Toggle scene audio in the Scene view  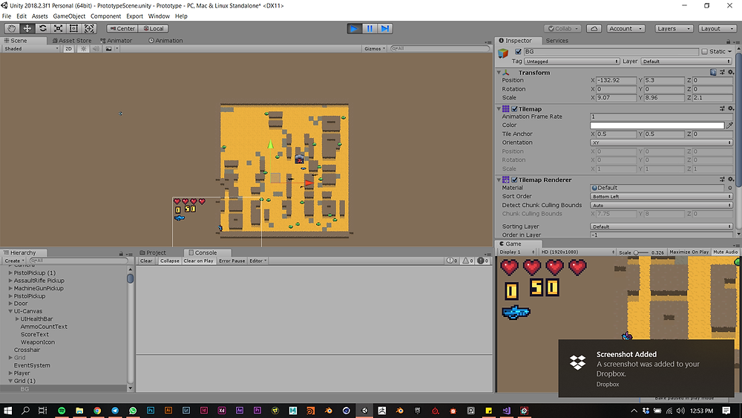click(96, 49)
